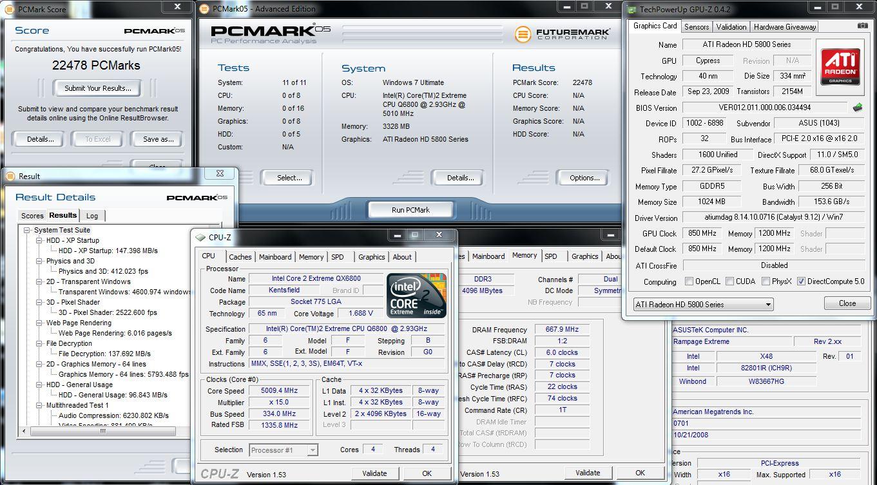877x485 pixels.
Task: Click the DRAM Frequency 667.9 MHz value
Action: (x=561, y=330)
